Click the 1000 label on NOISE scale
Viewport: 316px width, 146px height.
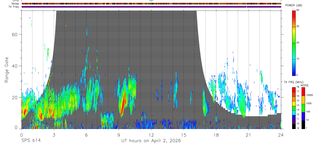click(309, 103)
